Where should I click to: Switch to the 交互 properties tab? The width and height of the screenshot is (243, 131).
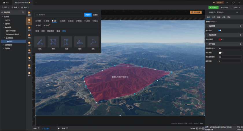[214, 17]
